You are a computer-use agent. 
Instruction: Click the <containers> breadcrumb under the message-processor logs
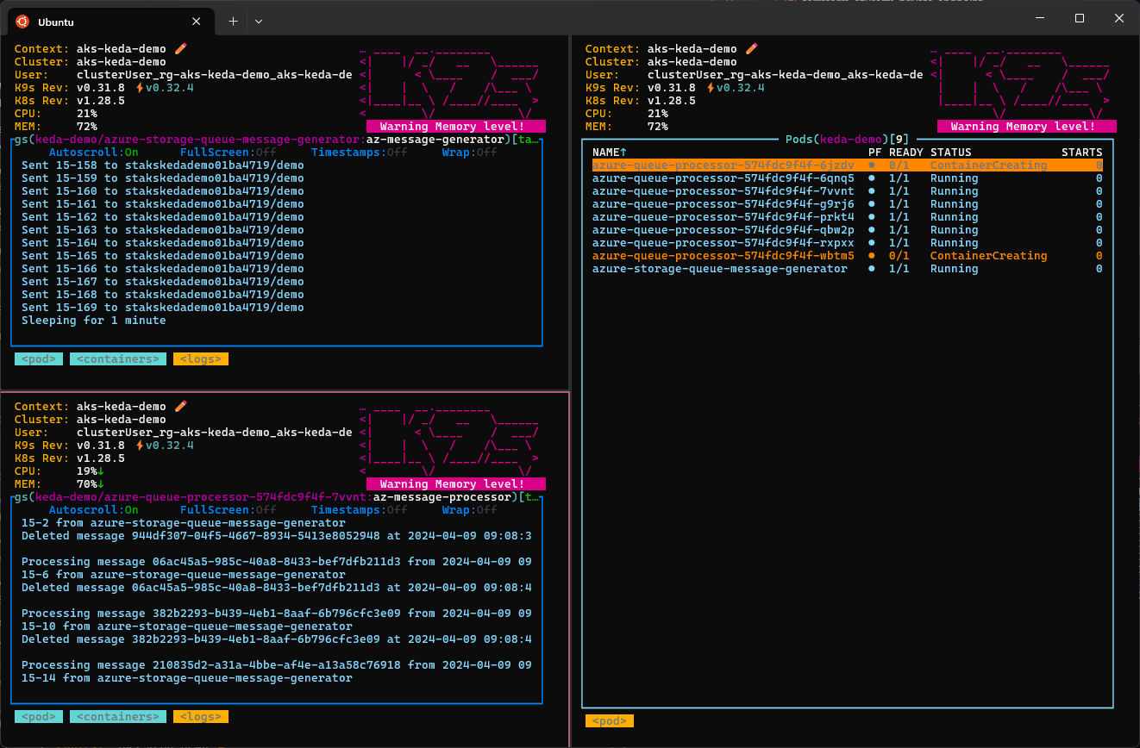click(118, 717)
